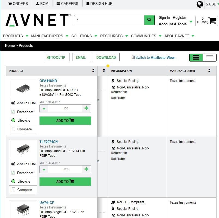Viewport: 219px width, 218px height.
Task: Click the TLE2074CN chip thumbnail
Action: [23, 149]
